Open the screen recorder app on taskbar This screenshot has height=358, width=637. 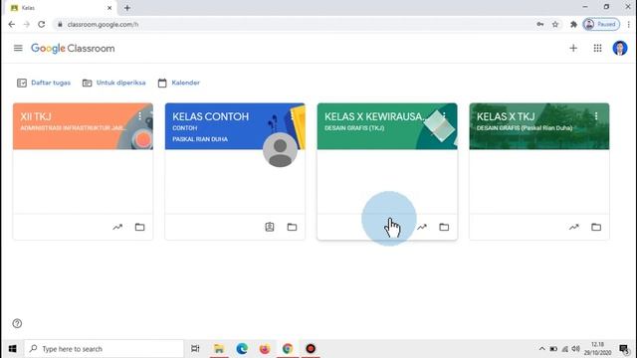point(311,349)
